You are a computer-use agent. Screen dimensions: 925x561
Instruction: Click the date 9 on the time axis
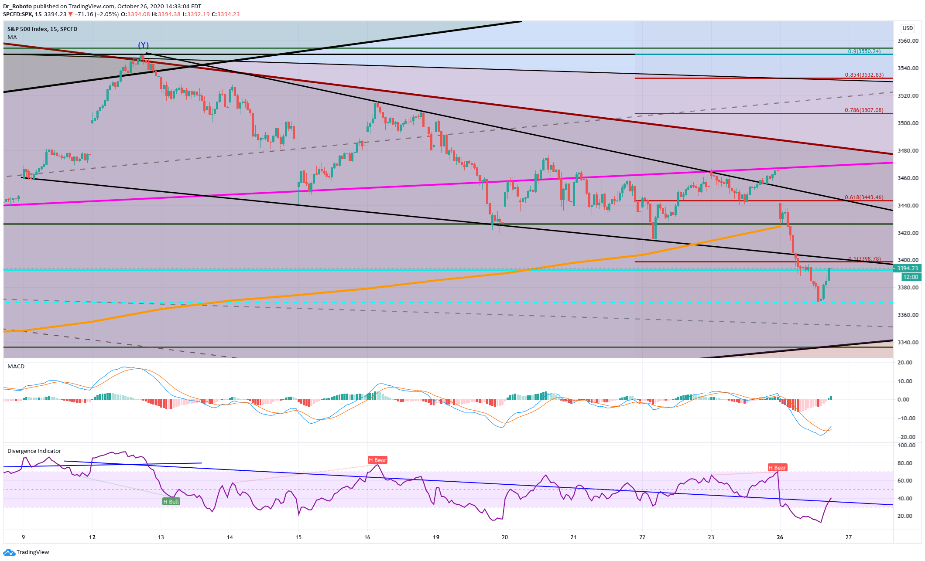(24, 537)
